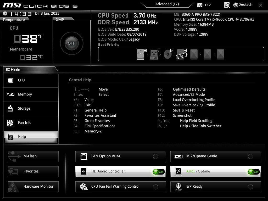This screenshot has width=268, height=201.
Task: Open the BIOS search magnifier icon
Action: click(x=227, y=5)
